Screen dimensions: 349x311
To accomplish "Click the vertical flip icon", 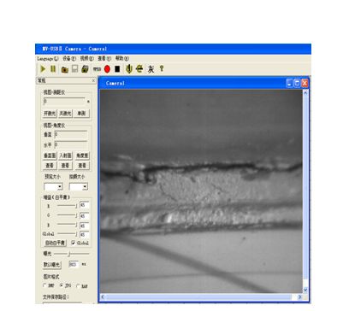I will (129, 69).
